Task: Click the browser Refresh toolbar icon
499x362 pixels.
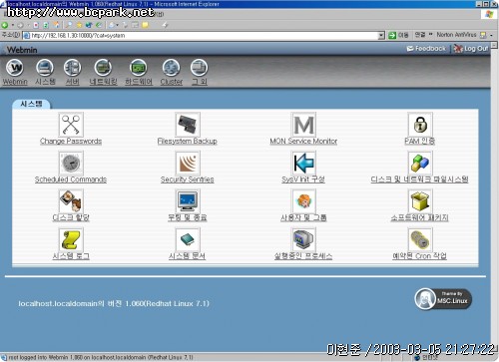Action: tap(46, 25)
